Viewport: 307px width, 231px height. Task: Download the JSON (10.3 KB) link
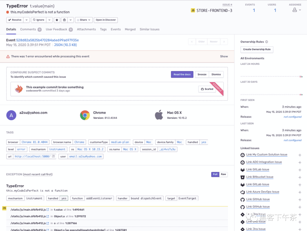(65, 45)
